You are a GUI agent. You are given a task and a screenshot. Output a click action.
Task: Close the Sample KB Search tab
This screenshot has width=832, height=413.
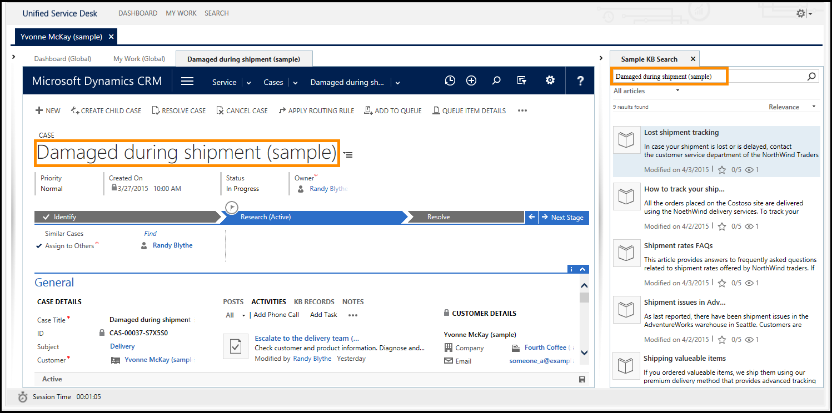tap(693, 59)
